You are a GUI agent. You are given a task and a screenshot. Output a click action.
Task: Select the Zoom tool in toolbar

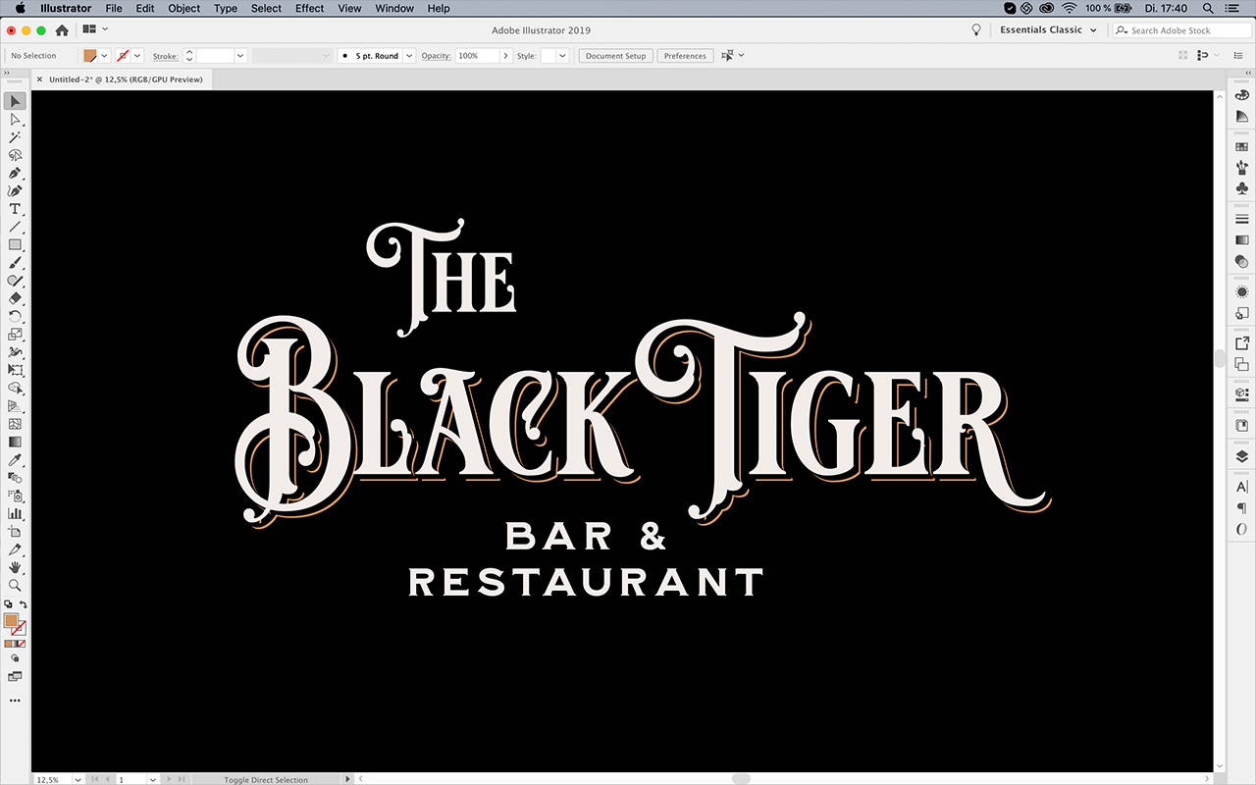coord(15,585)
